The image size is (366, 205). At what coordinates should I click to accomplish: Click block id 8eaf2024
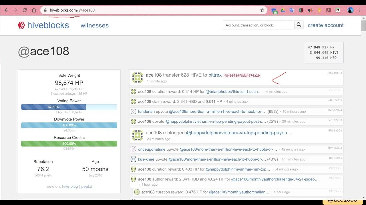335,110
